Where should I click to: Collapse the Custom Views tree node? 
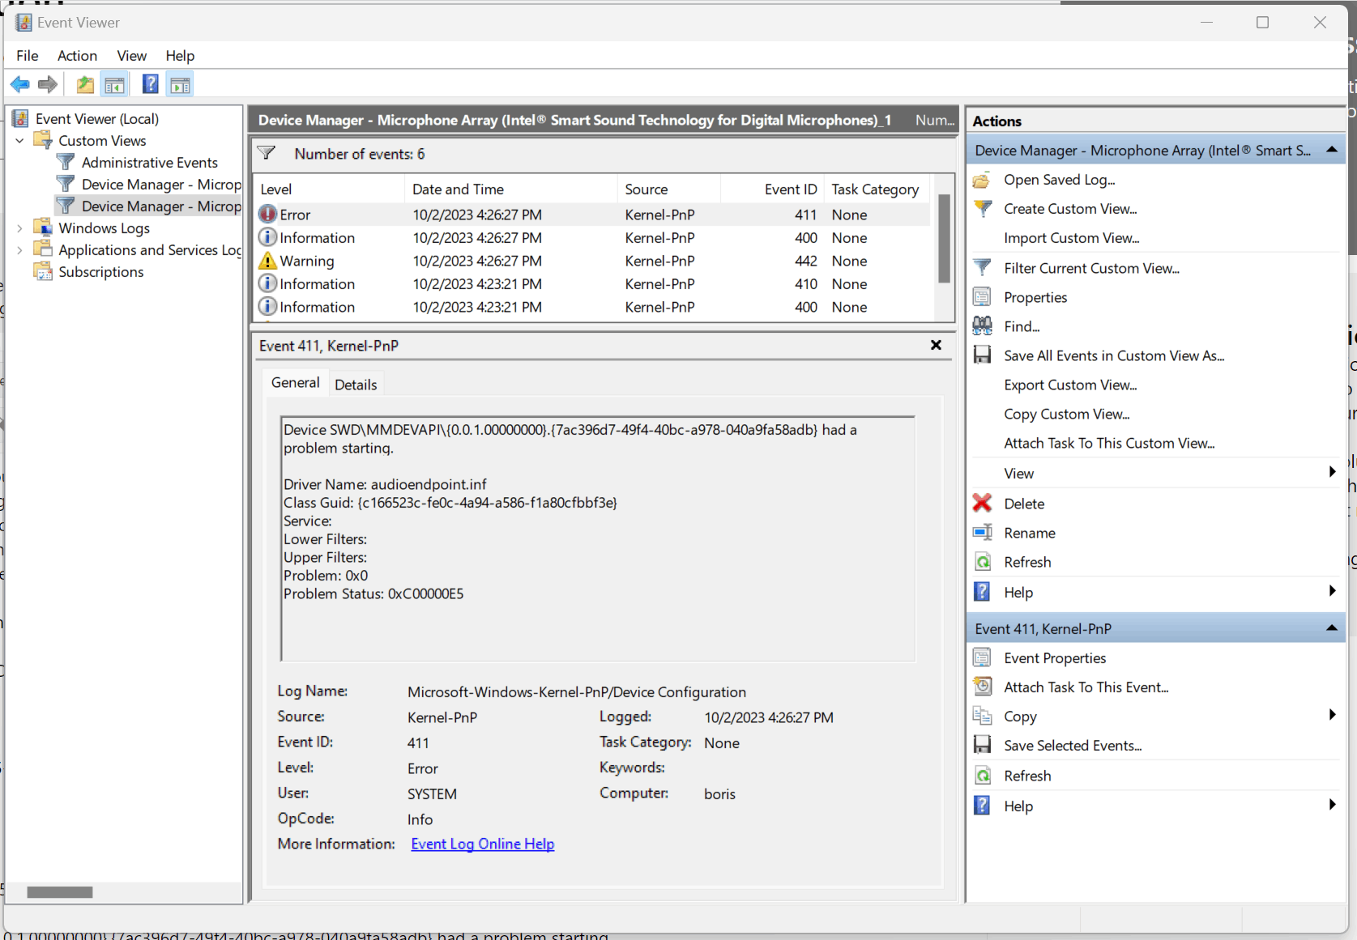(19, 140)
